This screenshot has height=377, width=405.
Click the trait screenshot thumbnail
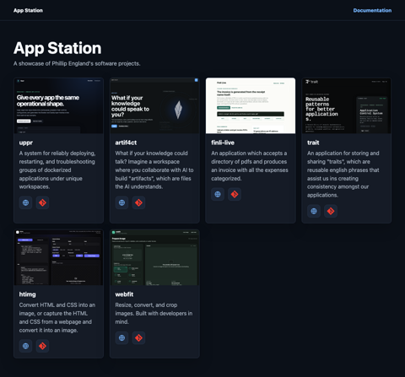coord(347,105)
